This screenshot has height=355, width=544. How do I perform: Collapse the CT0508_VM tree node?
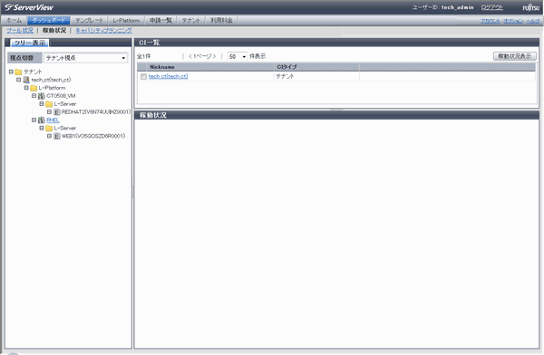(34, 96)
